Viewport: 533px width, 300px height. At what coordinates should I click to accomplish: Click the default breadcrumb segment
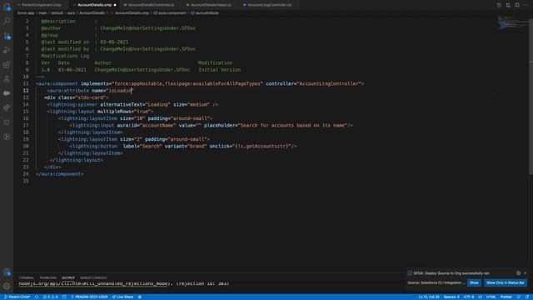pyautogui.click(x=57, y=13)
